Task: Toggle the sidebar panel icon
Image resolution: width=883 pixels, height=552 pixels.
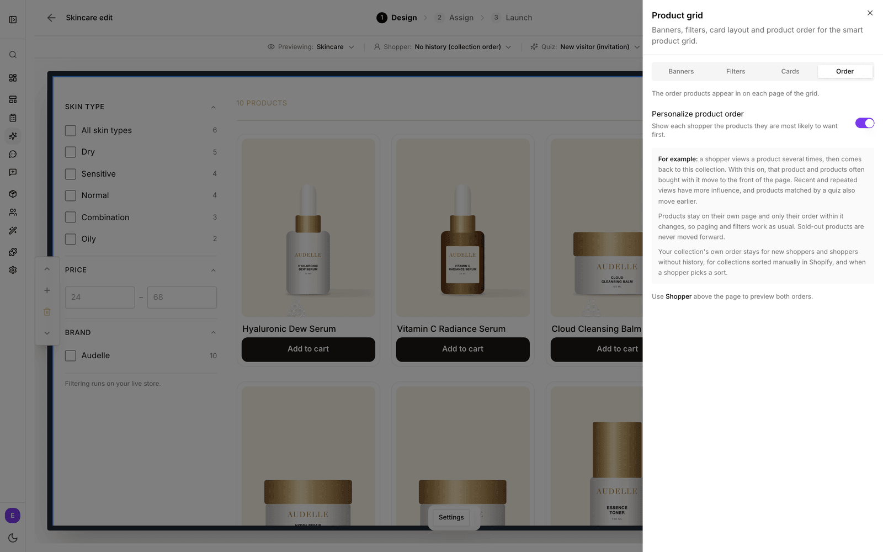Action: pyautogui.click(x=13, y=20)
